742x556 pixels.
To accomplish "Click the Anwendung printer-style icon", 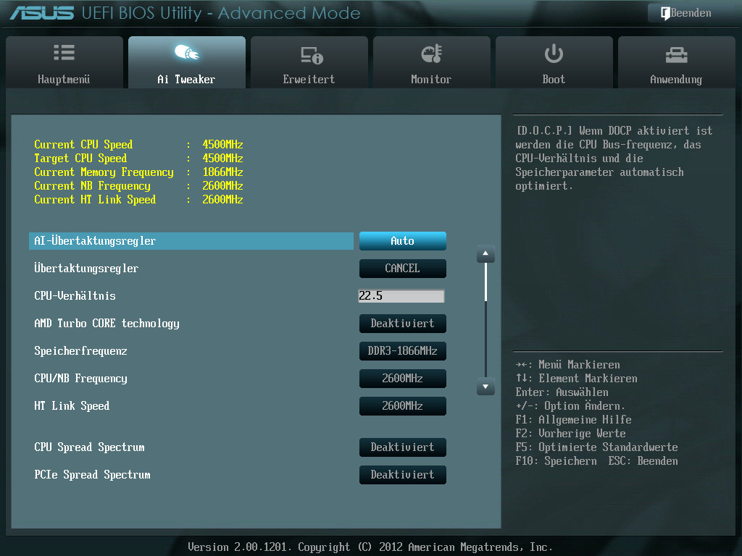I will (676, 55).
